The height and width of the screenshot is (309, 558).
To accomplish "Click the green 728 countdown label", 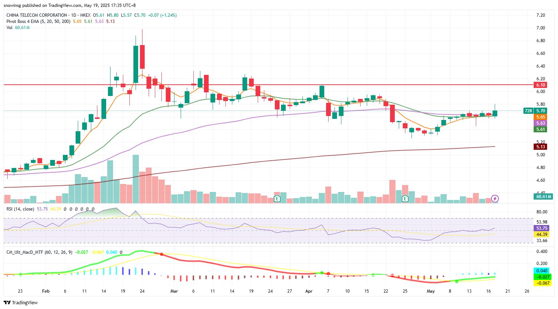I will click(x=528, y=111).
